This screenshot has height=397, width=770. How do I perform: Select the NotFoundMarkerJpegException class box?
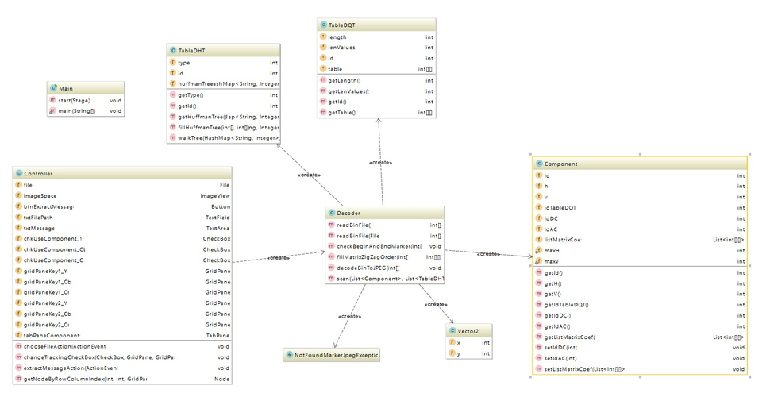332,355
